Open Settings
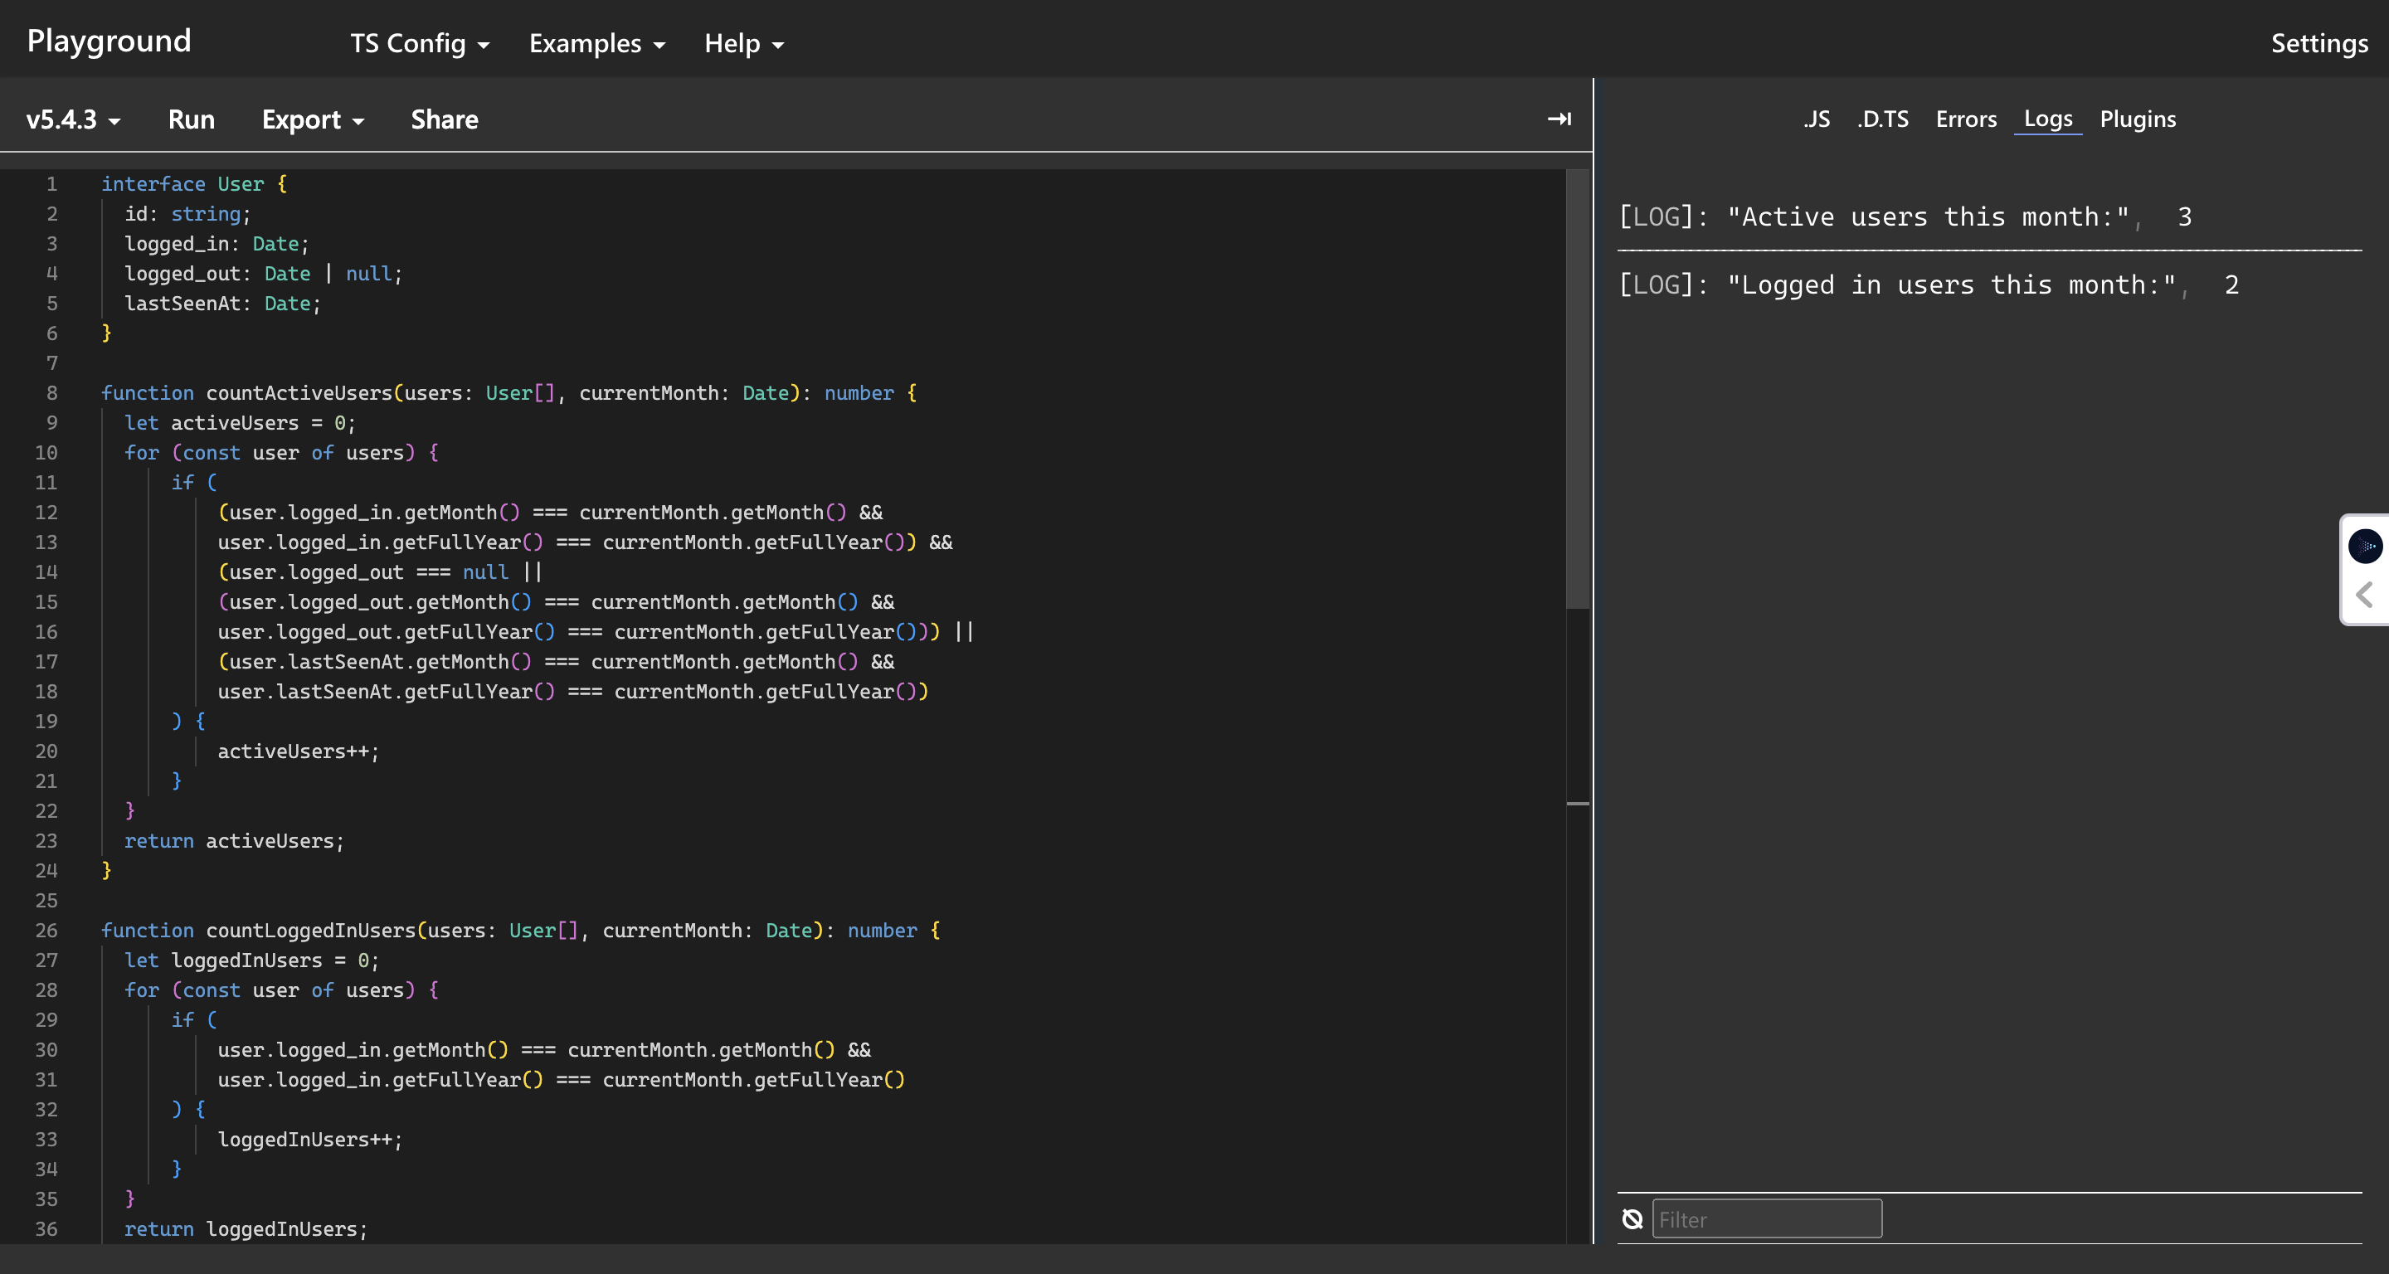This screenshot has height=1274, width=2389. [2318, 44]
